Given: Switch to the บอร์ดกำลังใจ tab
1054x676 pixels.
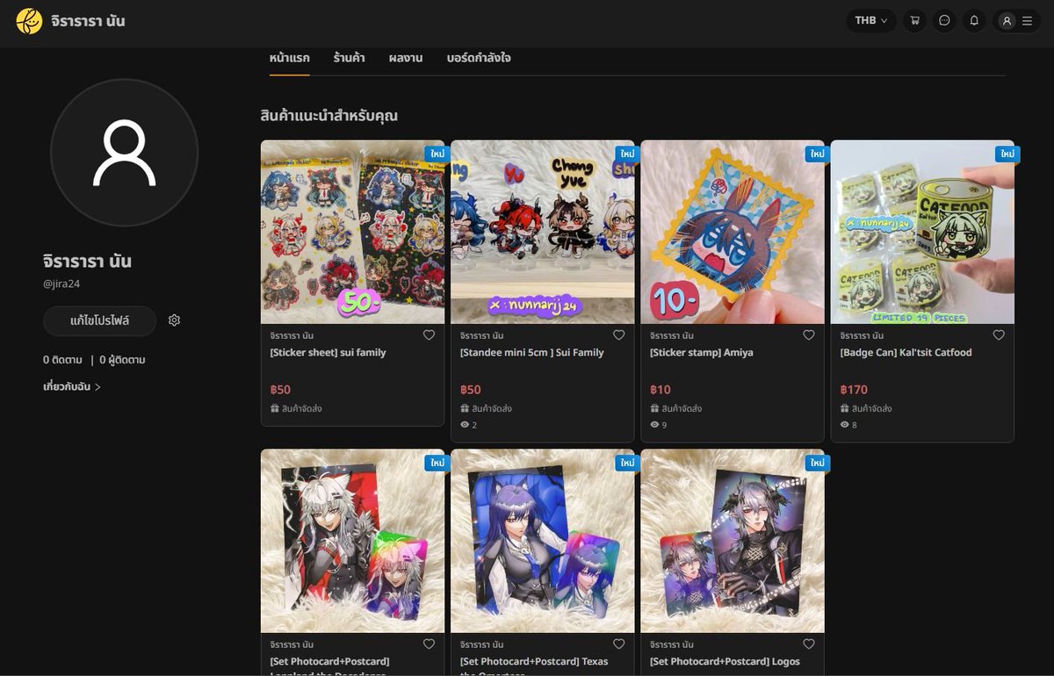Looking at the screenshot, I should tap(479, 58).
